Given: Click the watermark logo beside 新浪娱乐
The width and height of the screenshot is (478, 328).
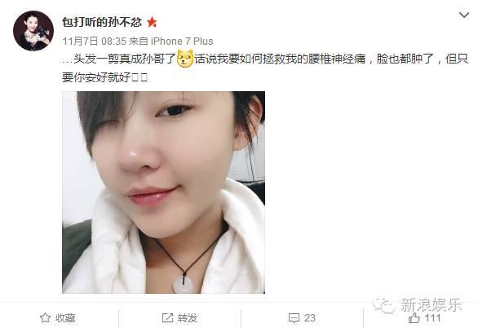Looking at the screenshot, I should pos(383,305).
